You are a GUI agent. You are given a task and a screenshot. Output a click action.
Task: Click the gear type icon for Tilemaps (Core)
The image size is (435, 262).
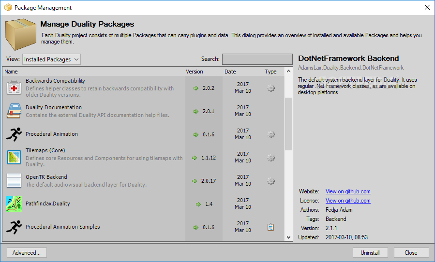[x=271, y=158]
